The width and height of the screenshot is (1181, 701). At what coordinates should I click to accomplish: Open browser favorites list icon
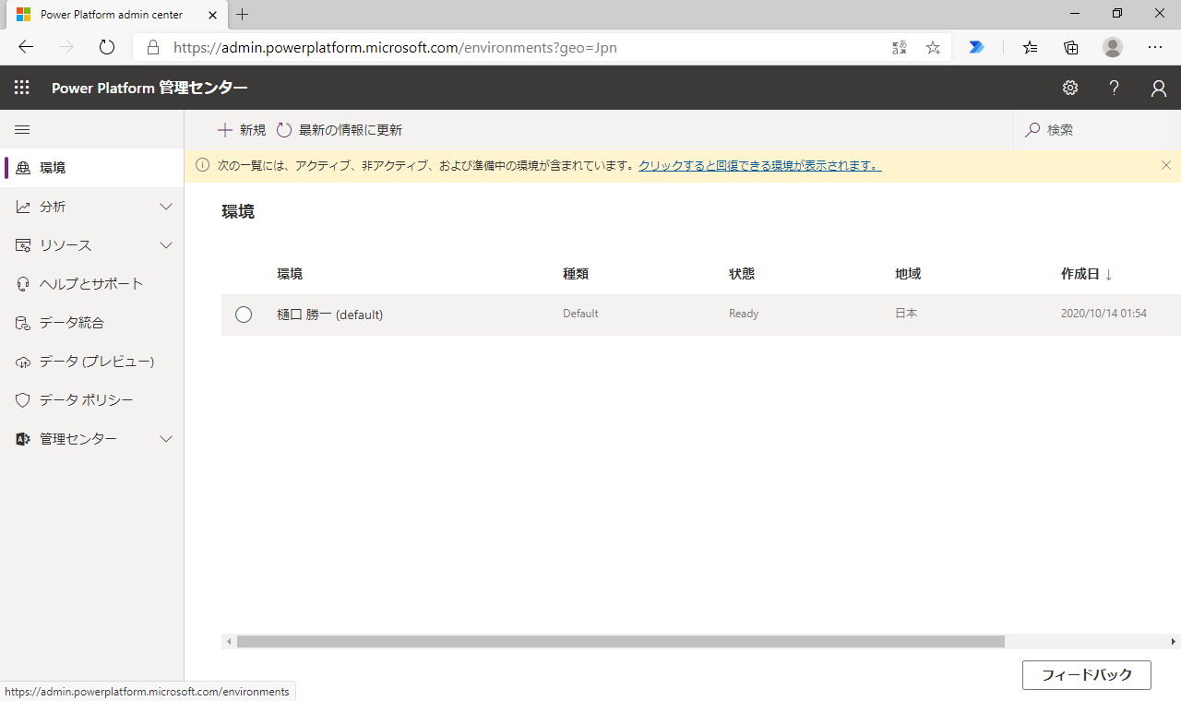[x=1031, y=47]
